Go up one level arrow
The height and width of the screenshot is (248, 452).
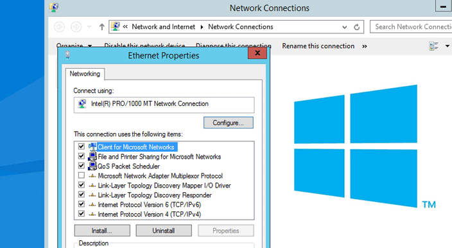click(101, 27)
